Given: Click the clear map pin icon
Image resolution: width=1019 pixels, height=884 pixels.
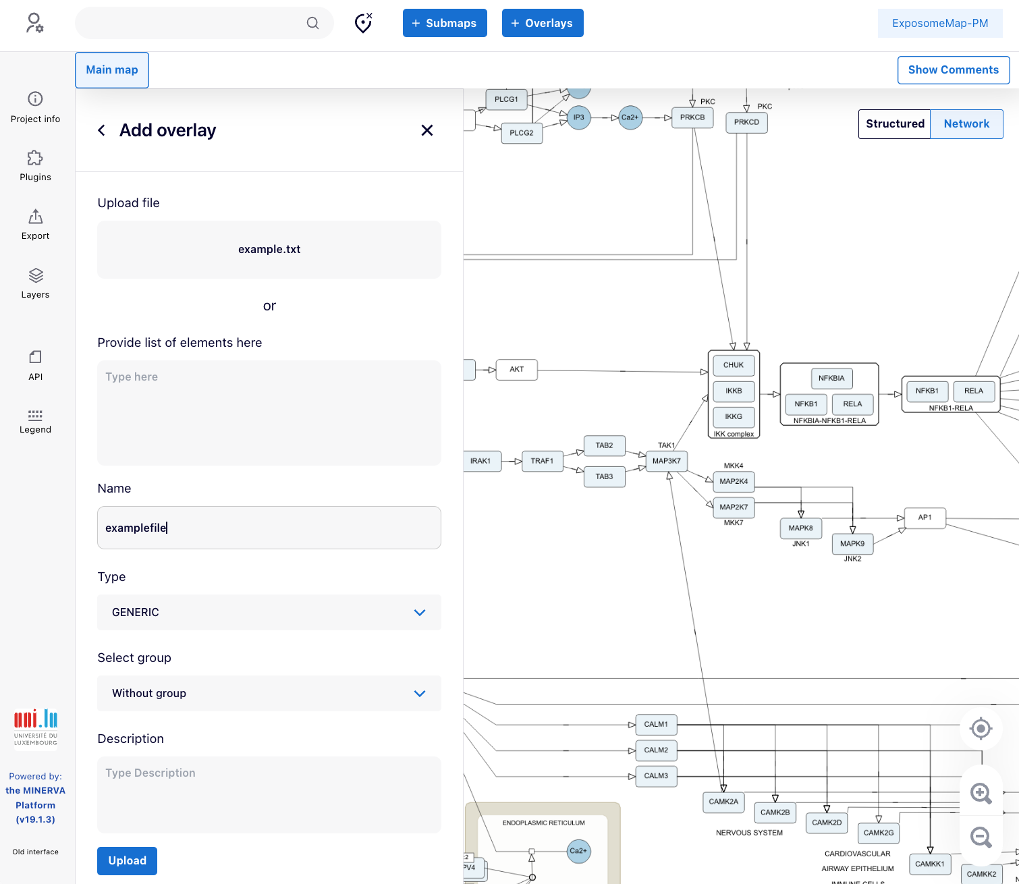Looking at the screenshot, I should 364,23.
